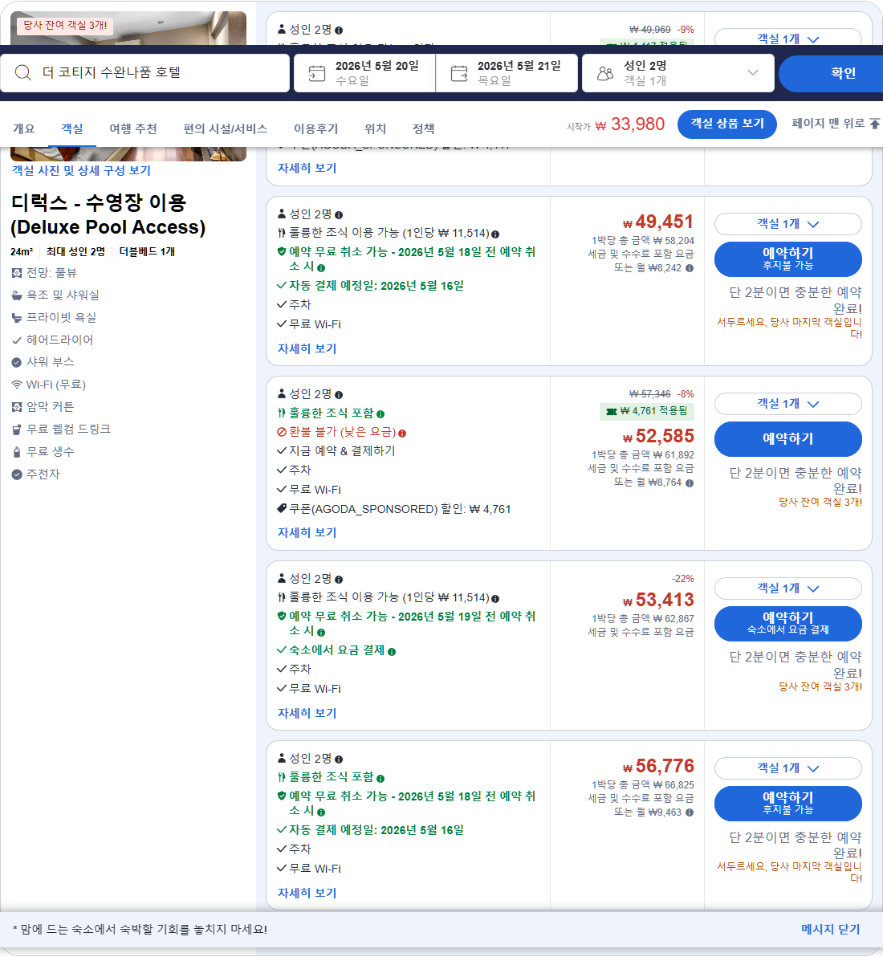883x957 pixels.
Task: Click info icon beside 숙소에서 요금 결제
Action: [x=392, y=652]
